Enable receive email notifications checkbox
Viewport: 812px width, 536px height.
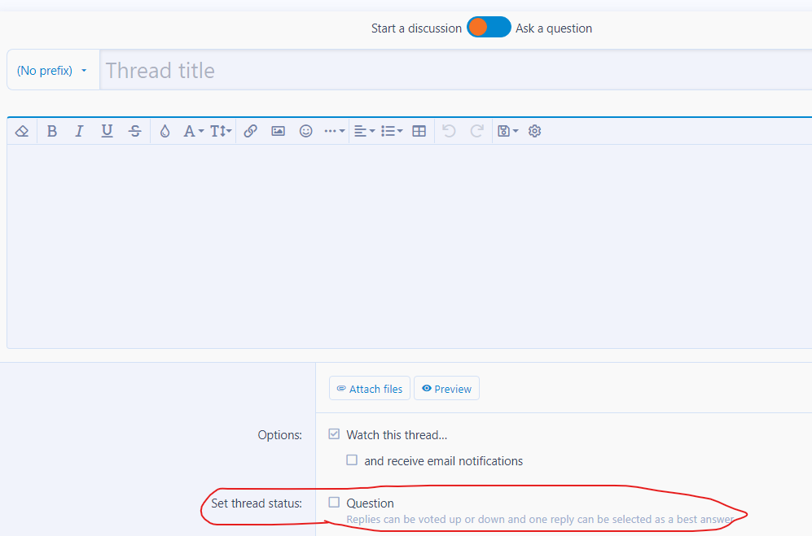pos(352,460)
